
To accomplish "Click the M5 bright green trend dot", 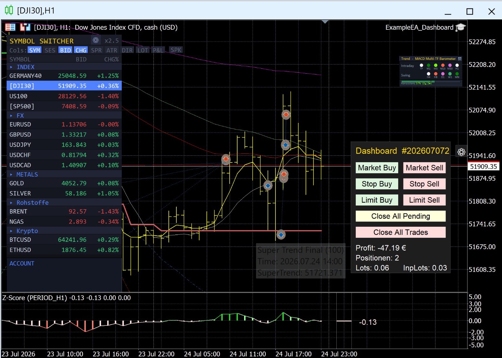I will tap(435, 65).
